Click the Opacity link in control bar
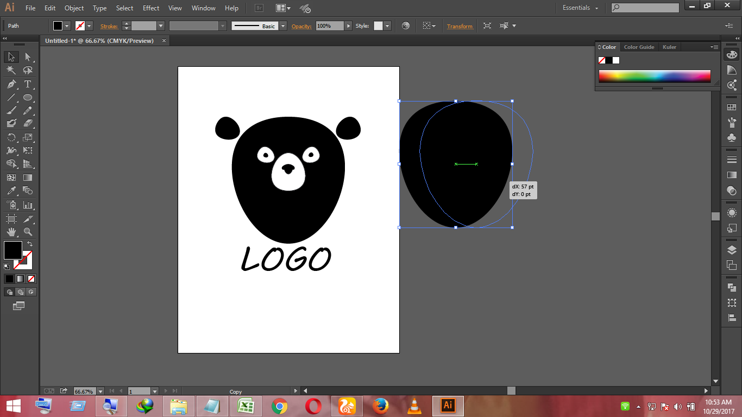 coord(302,26)
